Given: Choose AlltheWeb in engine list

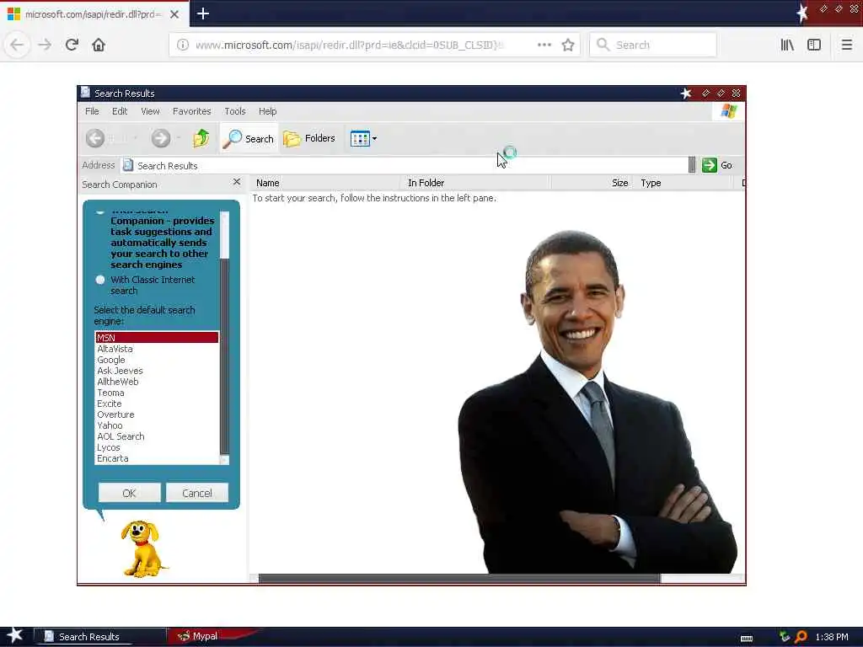Looking at the screenshot, I should (x=157, y=382).
